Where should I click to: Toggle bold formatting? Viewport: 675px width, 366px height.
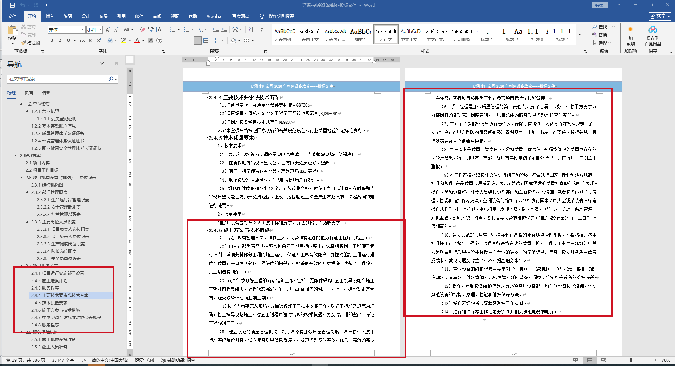pos(52,40)
